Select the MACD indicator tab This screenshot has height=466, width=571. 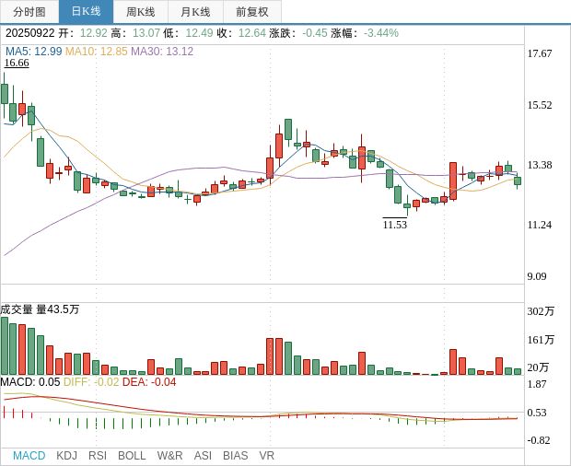click(x=29, y=455)
